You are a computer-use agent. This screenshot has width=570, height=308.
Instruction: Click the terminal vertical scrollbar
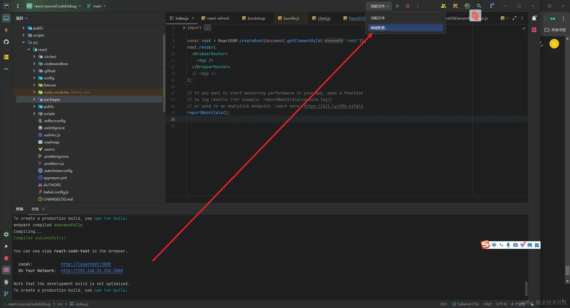526,288
